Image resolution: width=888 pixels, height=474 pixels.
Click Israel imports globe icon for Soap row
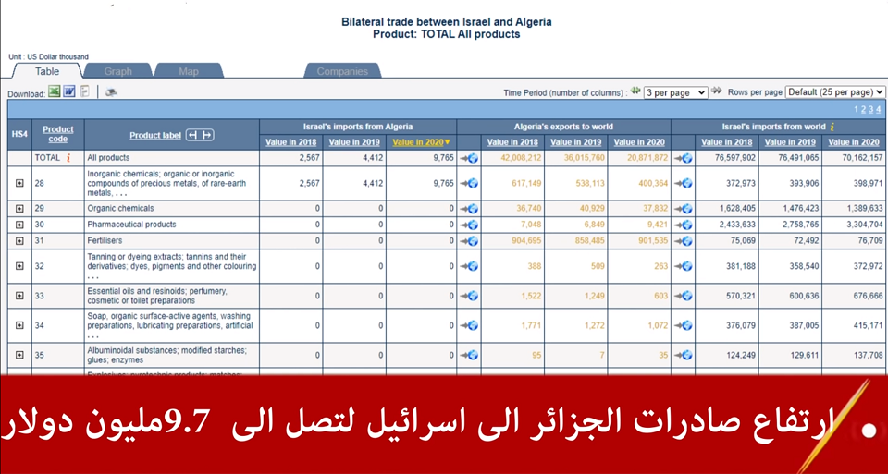point(684,326)
